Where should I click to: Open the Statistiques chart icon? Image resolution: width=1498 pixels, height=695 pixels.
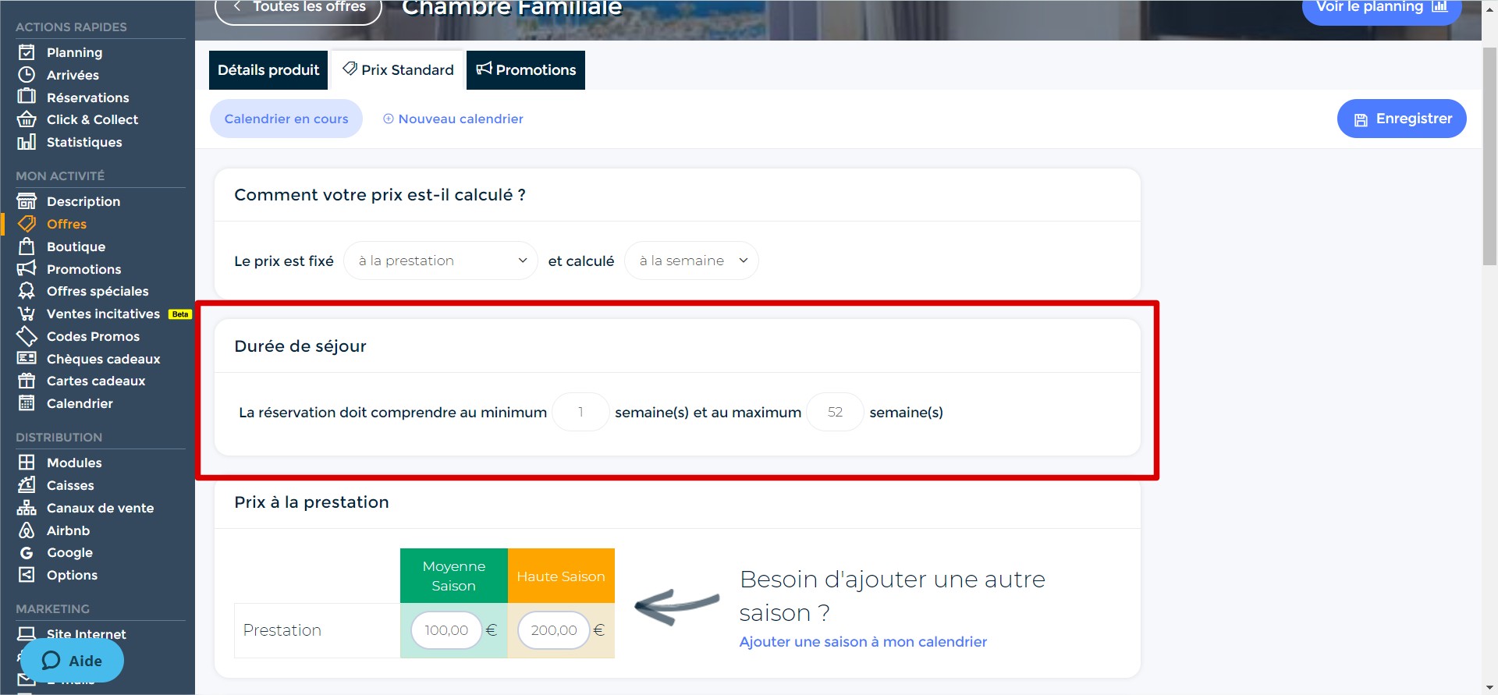pyautogui.click(x=27, y=142)
